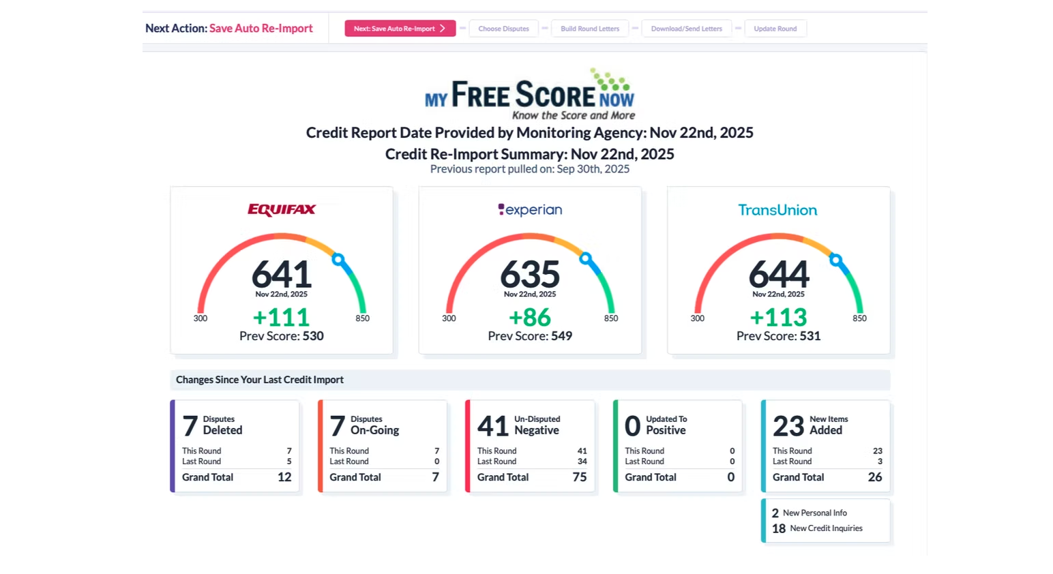1053x574 pixels.
Task: Click the MyFreeScoreNow logo
Action: (530, 95)
